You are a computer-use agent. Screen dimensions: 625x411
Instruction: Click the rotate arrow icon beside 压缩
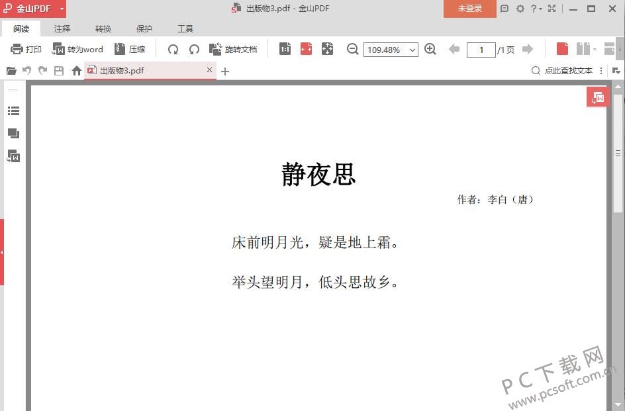[173, 49]
